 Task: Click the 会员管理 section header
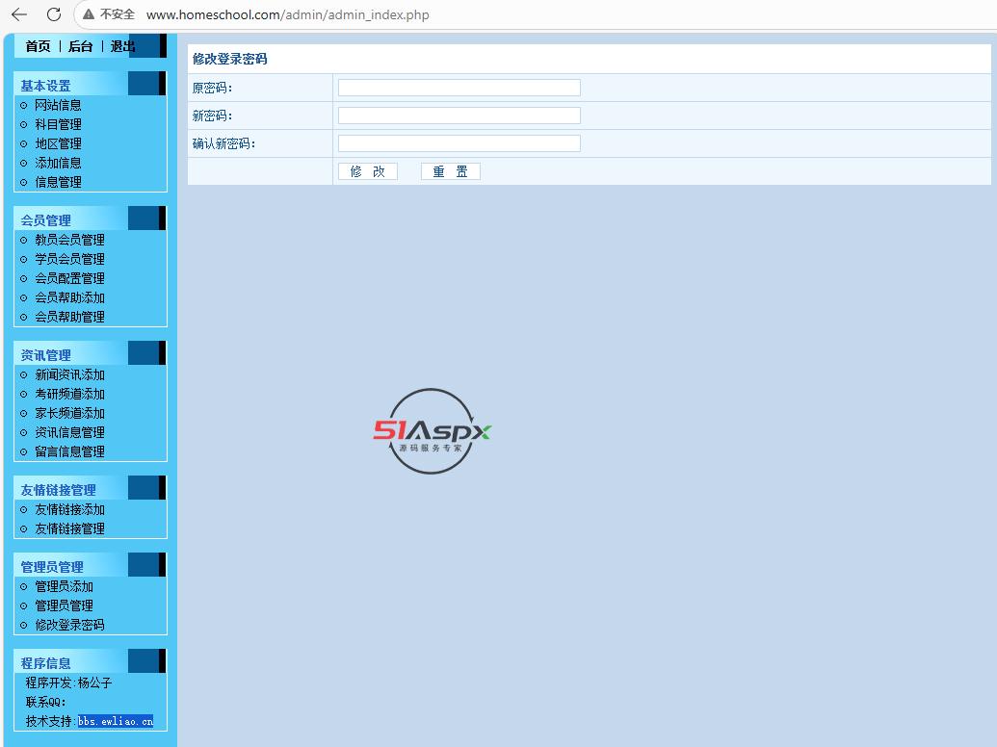coord(46,220)
